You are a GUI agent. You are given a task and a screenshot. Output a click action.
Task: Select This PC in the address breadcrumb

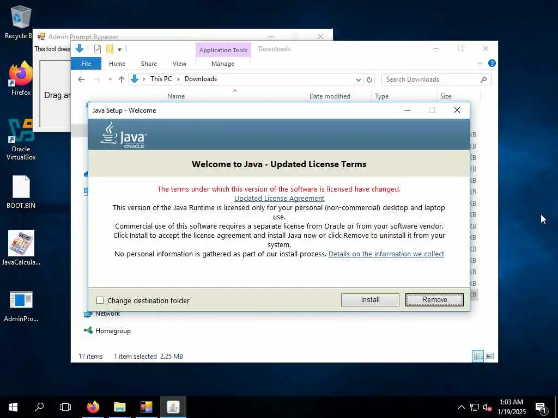pyautogui.click(x=161, y=79)
